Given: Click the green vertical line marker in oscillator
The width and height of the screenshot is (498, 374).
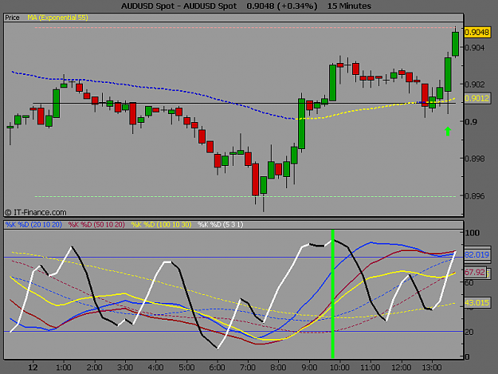Looking at the screenshot, I should pos(332,294).
